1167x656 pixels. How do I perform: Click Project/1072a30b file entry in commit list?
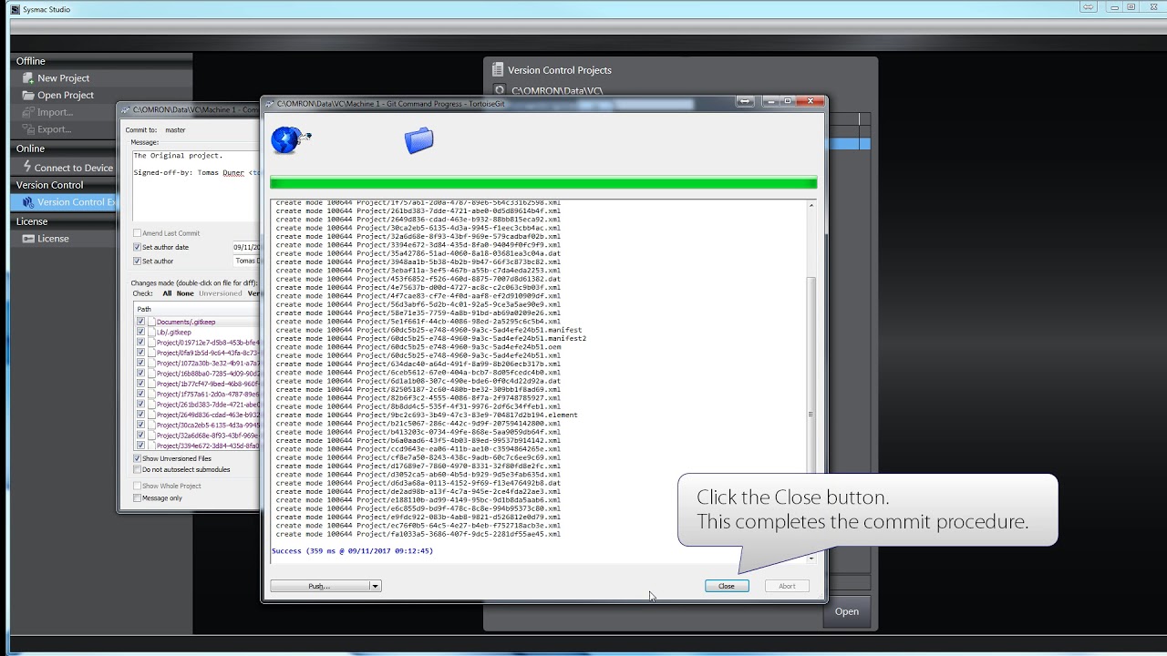tap(208, 364)
